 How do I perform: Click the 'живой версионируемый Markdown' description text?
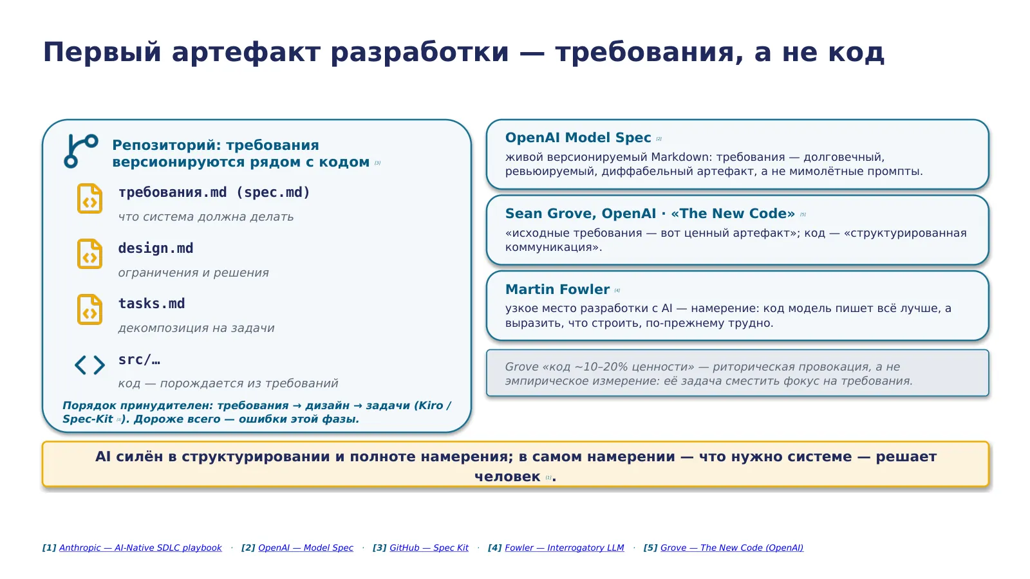(x=714, y=164)
